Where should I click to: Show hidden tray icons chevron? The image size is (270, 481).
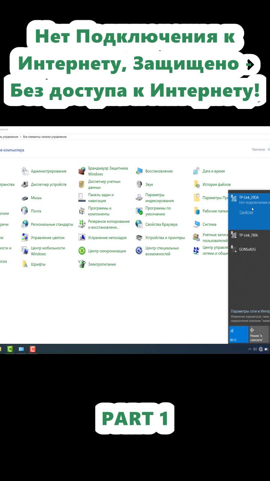pyautogui.click(x=250, y=349)
